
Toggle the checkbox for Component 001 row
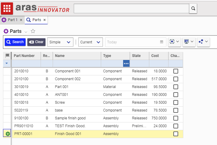(176, 71)
